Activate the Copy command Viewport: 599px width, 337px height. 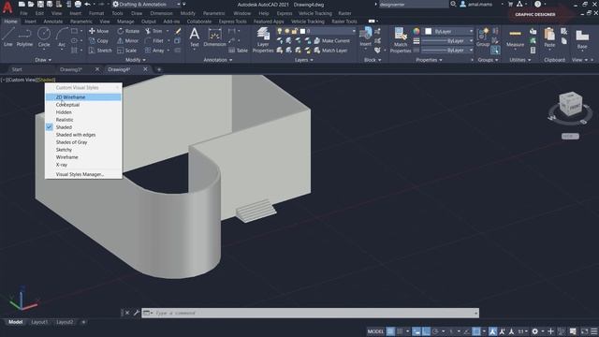pyautogui.click(x=98, y=40)
